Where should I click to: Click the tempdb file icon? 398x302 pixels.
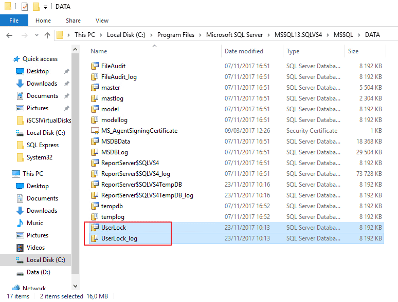(95, 206)
